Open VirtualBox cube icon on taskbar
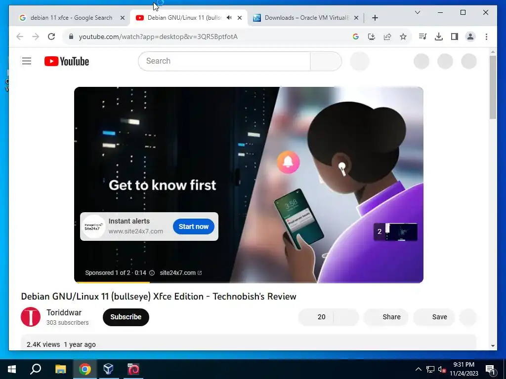 (108, 369)
